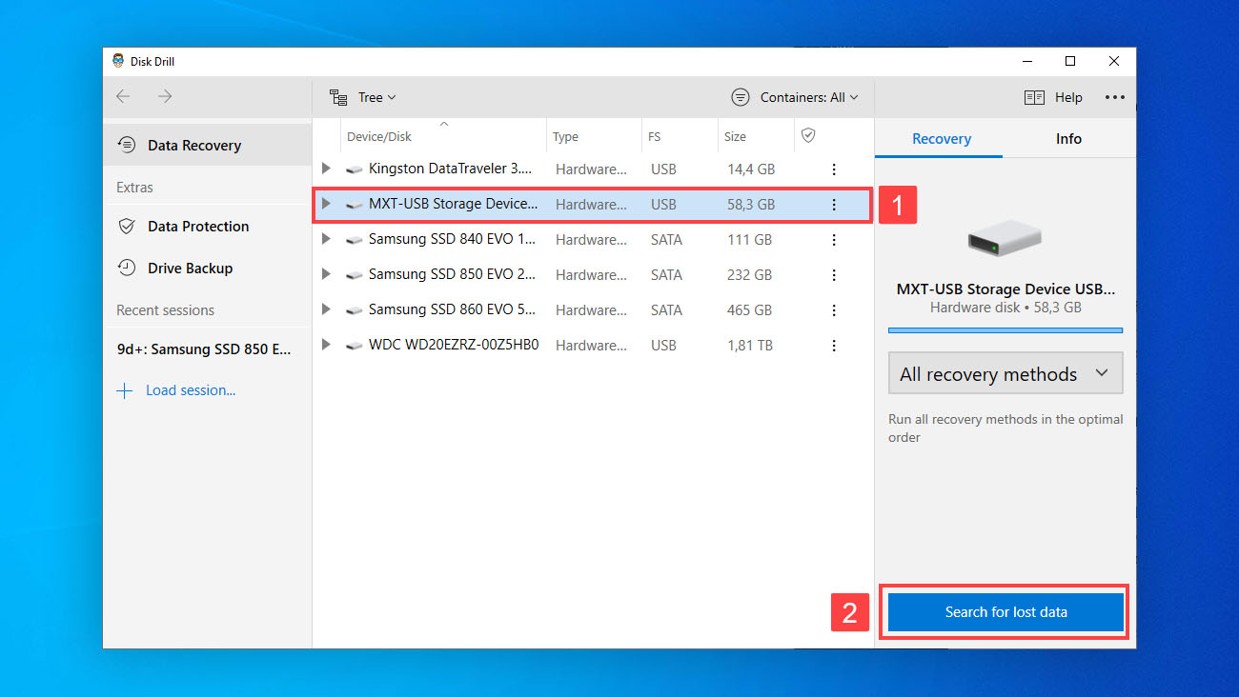Sort by FS column header
The width and height of the screenshot is (1239, 697).
coord(654,136)
